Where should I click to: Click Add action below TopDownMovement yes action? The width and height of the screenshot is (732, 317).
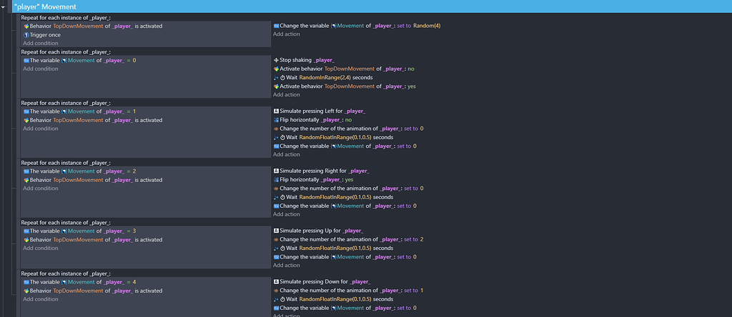287,95
